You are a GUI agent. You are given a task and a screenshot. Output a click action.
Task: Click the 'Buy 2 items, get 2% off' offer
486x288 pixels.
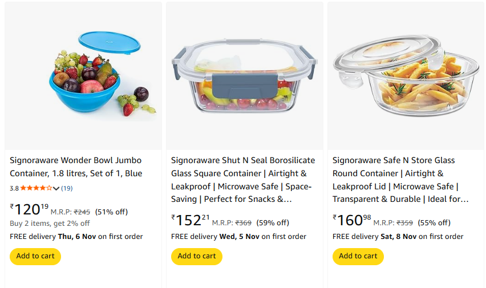click(50, 223)
